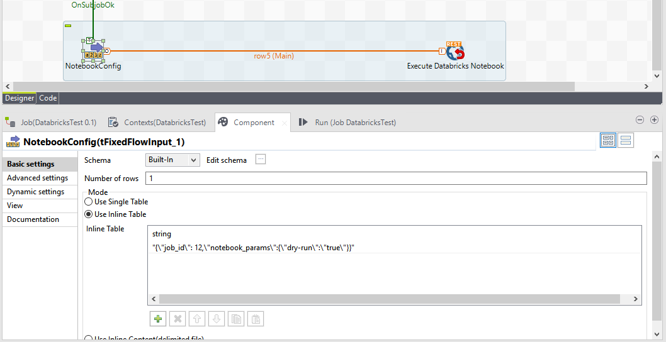This screenshot has width=666, height=342.
Task: Open the View section
Action: coord(40,206)
